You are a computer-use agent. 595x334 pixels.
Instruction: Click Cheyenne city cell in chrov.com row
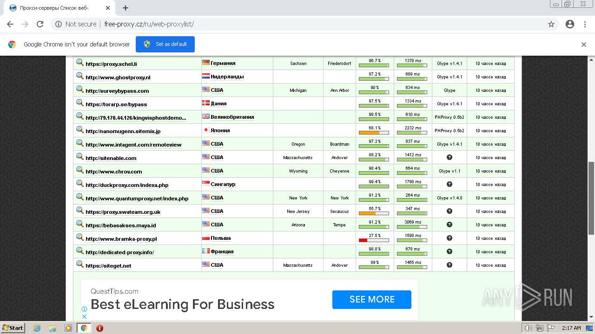click(x=339, y=171)
